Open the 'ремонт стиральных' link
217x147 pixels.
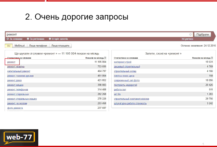(18, 94)
